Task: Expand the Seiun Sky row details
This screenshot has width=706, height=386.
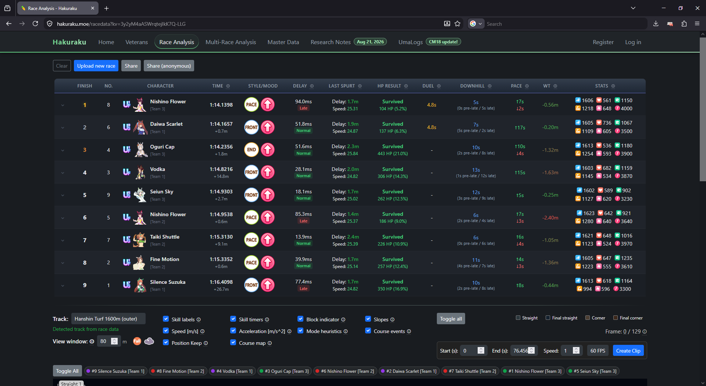Action: point(63,195)
